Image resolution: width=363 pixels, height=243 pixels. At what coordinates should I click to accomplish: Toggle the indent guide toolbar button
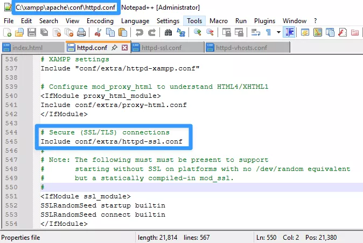tap(289, 32)
